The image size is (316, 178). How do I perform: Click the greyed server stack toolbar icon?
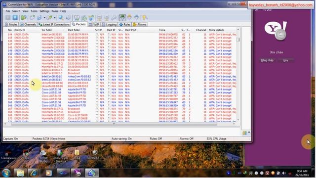(99, 18)
